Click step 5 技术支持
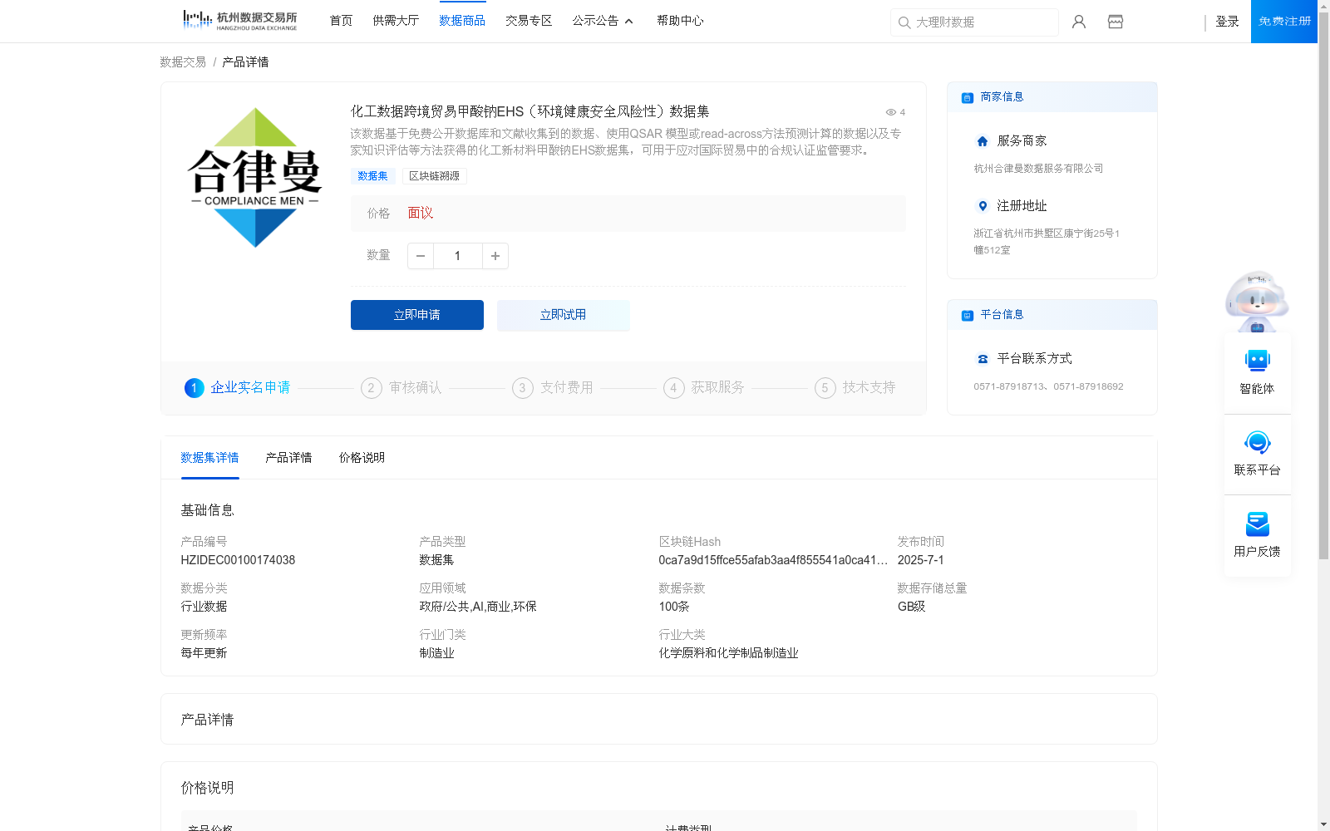The width and height of the screenshot is (1330, 831). tap(855, 388)
